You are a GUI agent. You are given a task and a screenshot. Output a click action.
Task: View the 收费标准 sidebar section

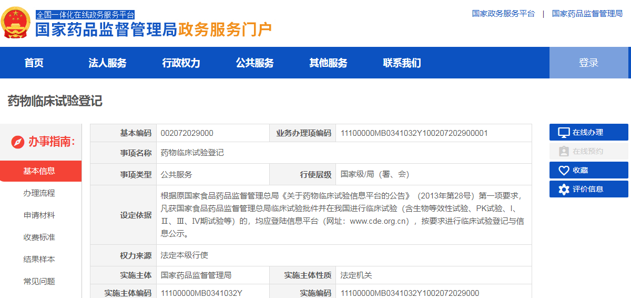pyautogui.click(x=39, y=237)
